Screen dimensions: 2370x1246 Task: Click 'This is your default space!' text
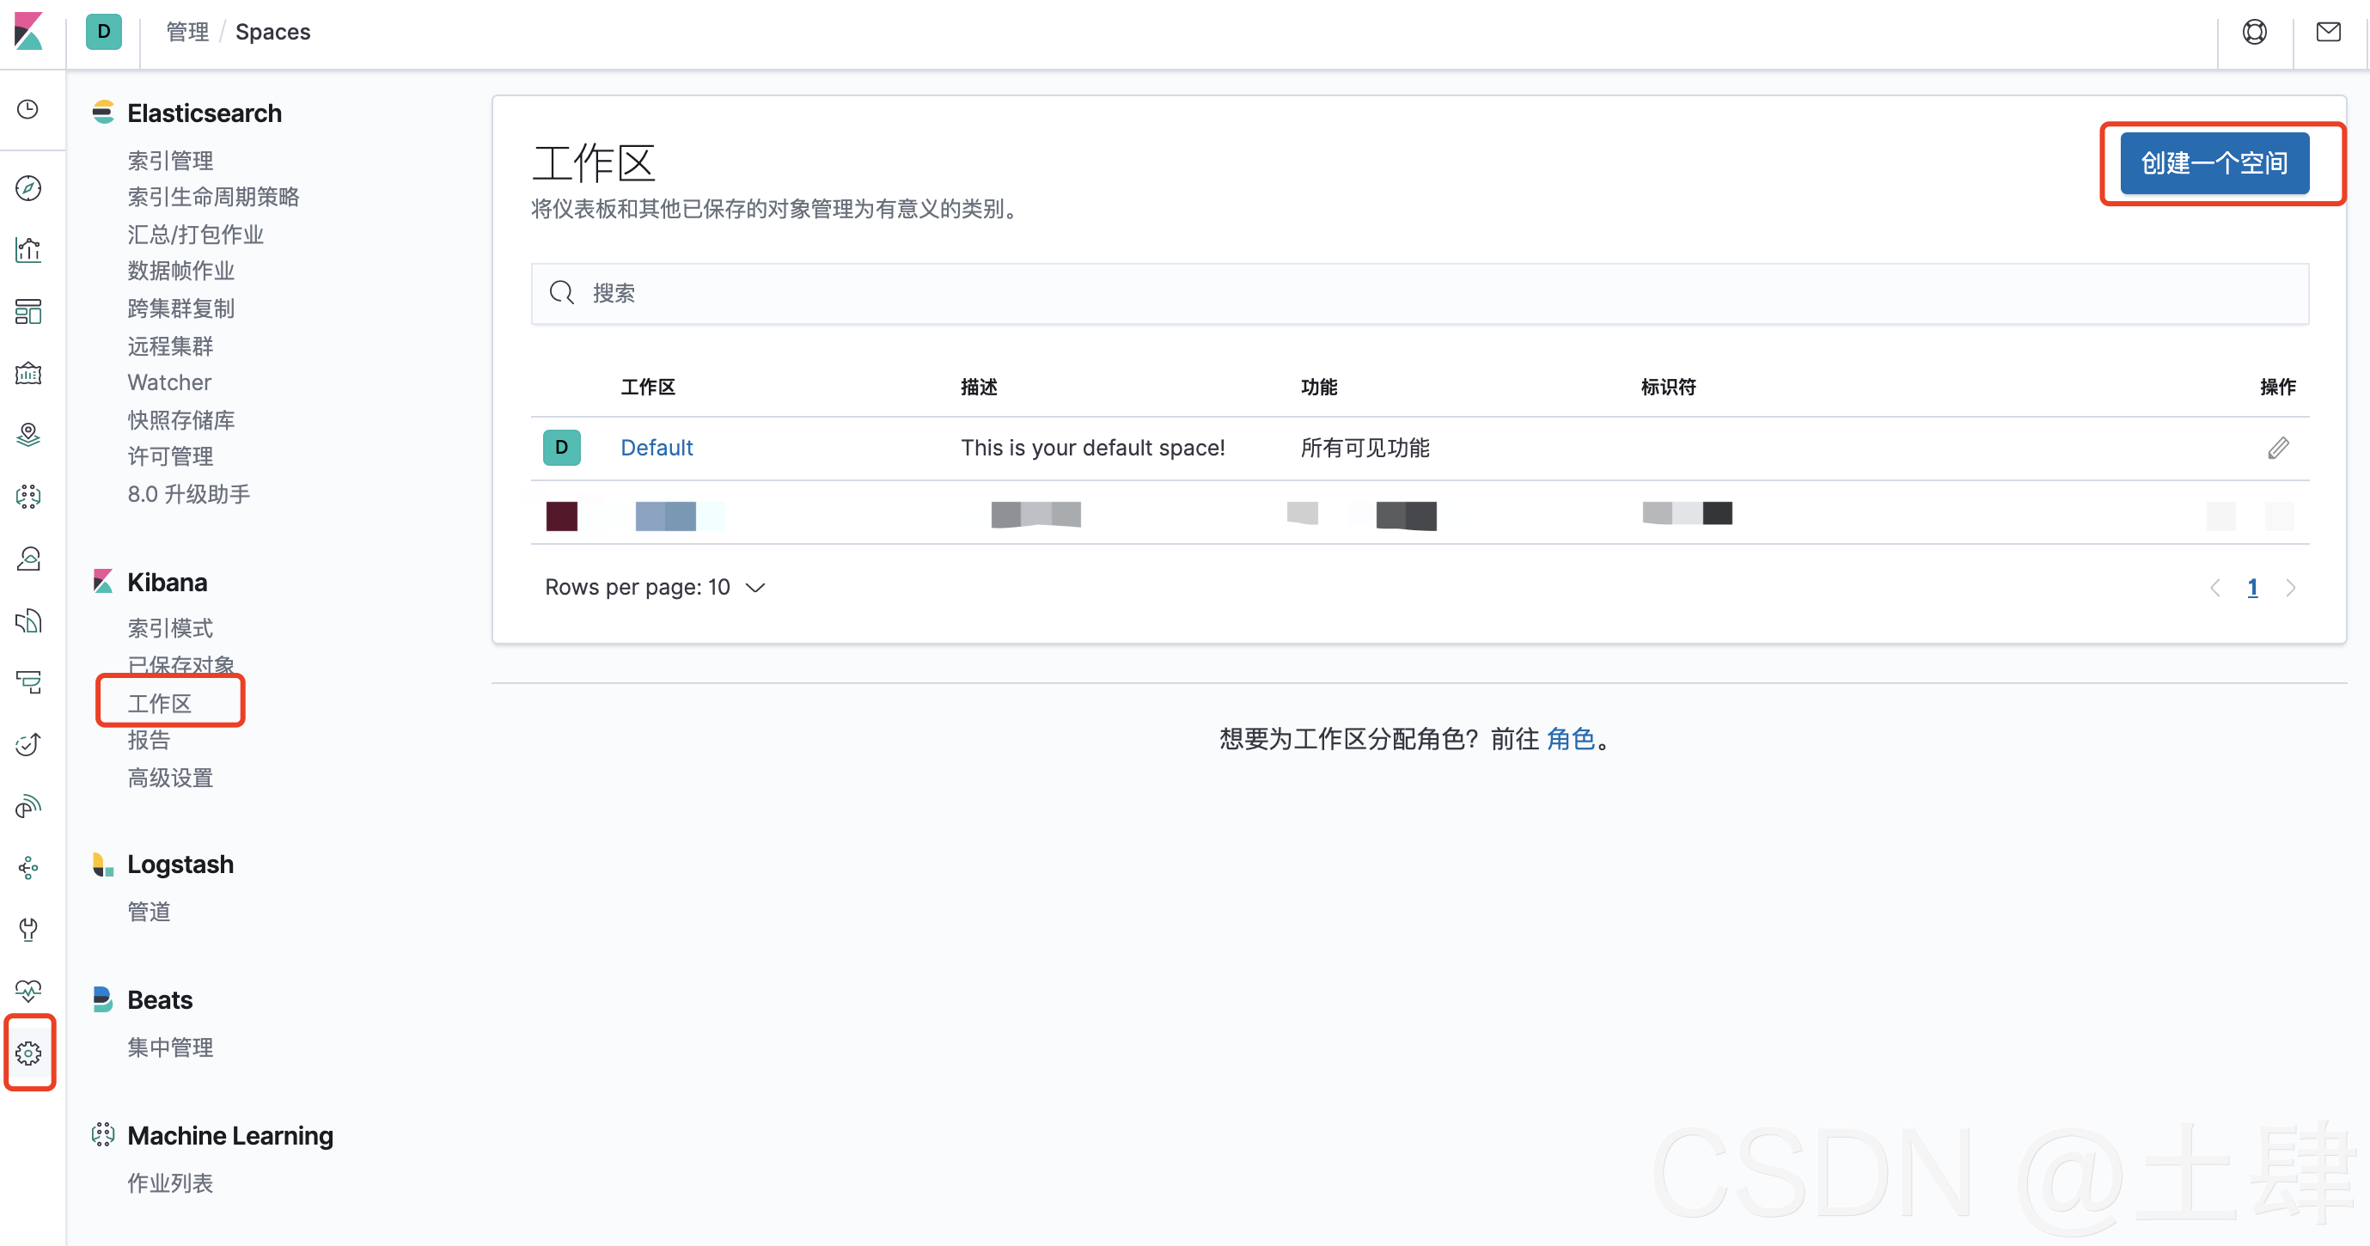[1093, 447]
